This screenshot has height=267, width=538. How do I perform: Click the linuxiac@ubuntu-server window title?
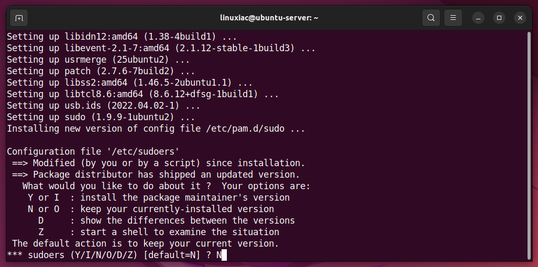269,18
